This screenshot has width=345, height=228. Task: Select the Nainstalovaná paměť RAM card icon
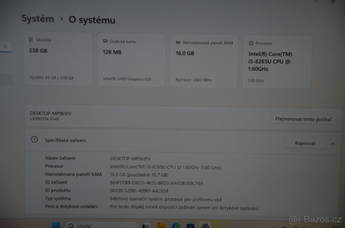pyautogui.click(x=178, y=42)
